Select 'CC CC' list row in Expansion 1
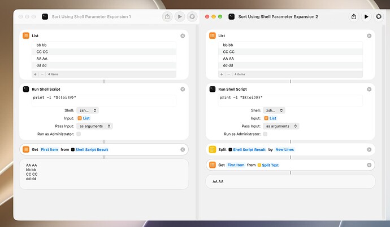 pos(104,52)
